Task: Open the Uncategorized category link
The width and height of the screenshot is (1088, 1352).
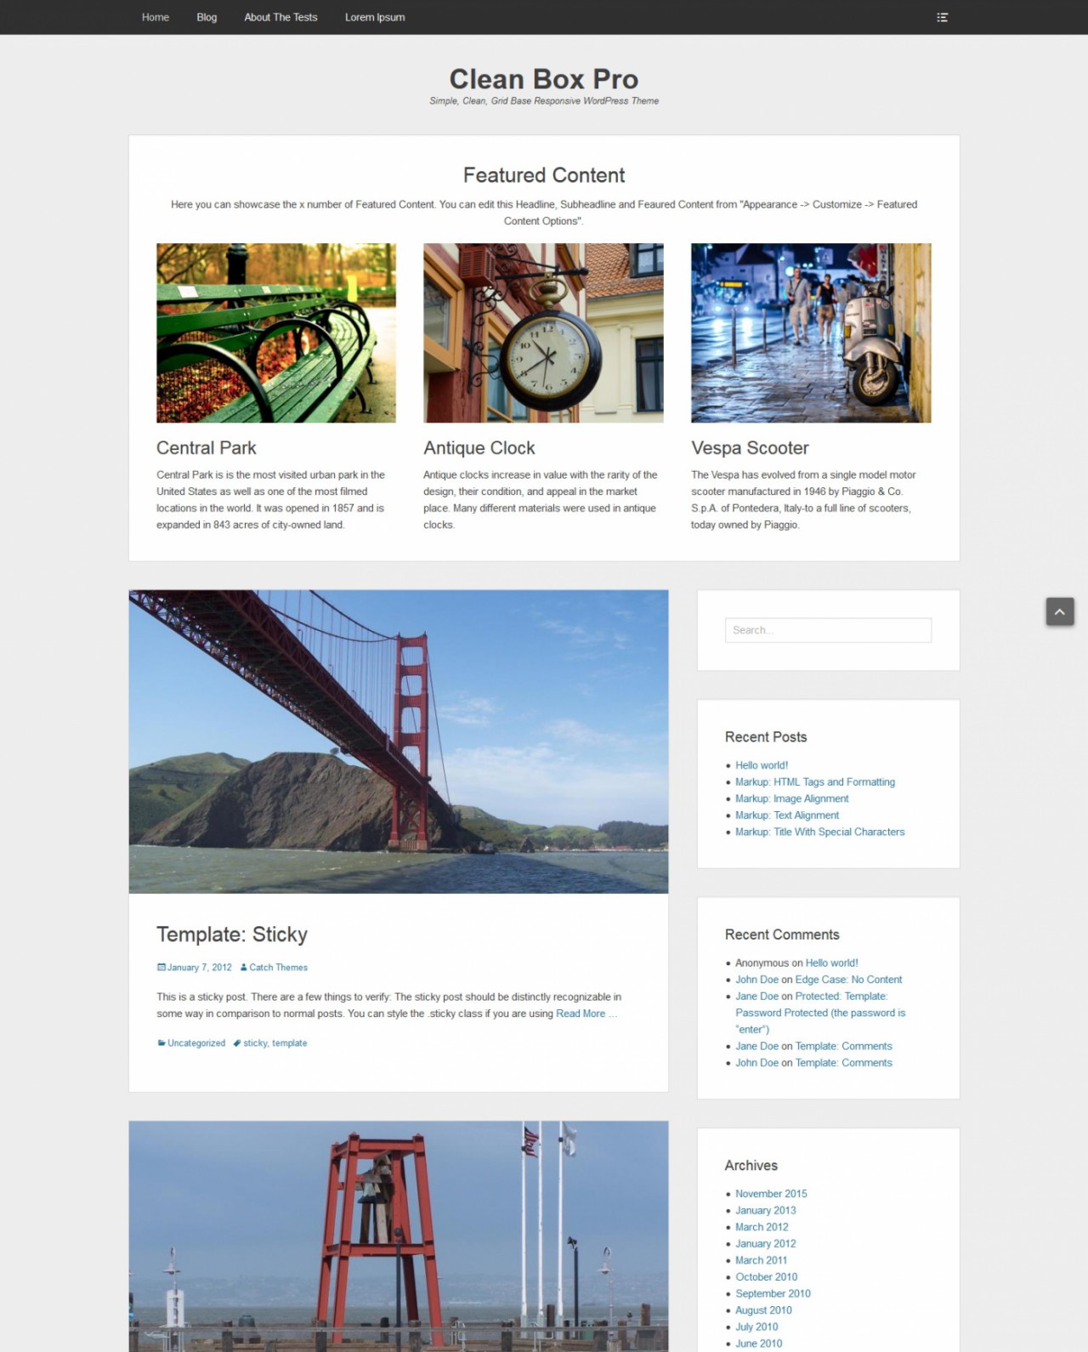Action: pos(196,1042)
